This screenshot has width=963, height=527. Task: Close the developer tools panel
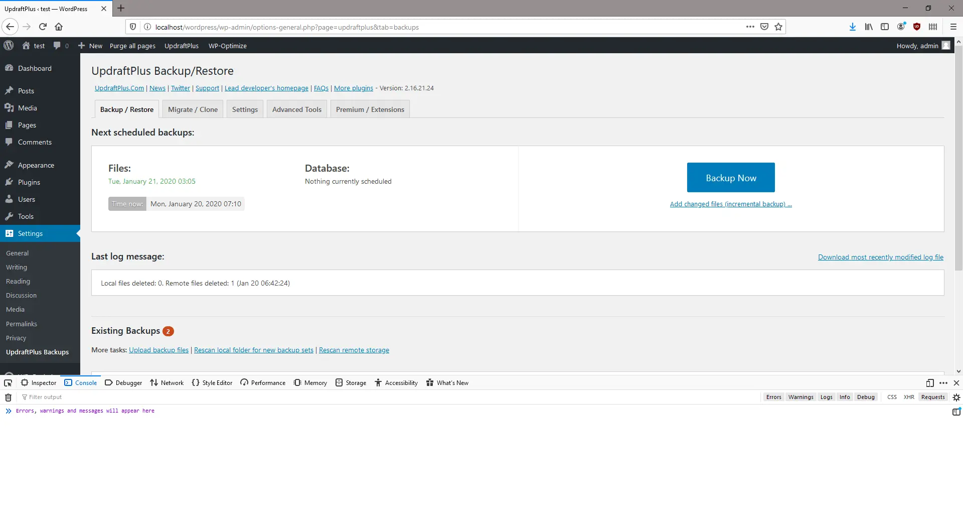tap(956, 383)
